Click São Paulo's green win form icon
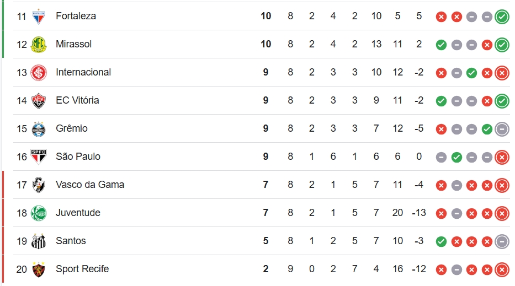515x286 pixels. (456, 158)
